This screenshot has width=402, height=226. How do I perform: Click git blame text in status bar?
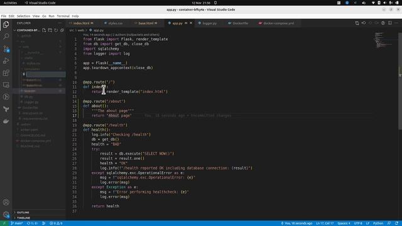pyautogui.click(x=297, y=223)
